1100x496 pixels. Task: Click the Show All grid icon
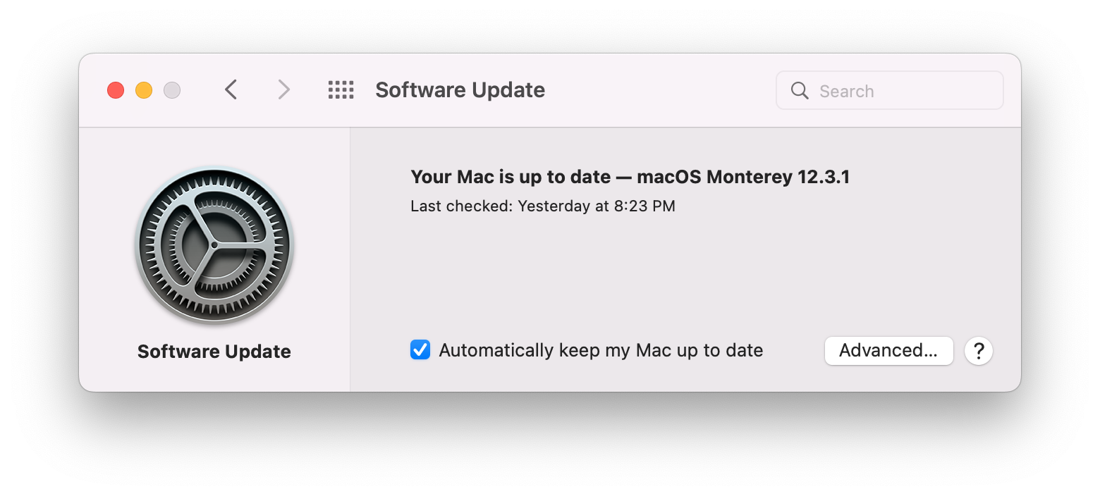coord(341,89)
